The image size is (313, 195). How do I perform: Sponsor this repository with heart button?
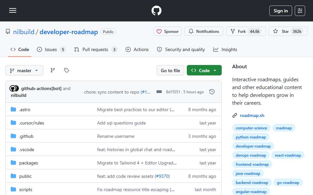(x=168, y=32)
